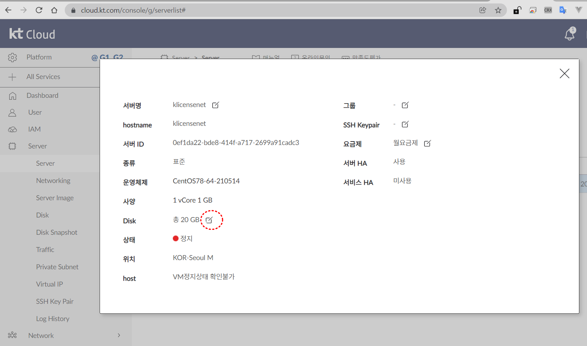Click the Dashboard home icon

[x=13, y=96]
